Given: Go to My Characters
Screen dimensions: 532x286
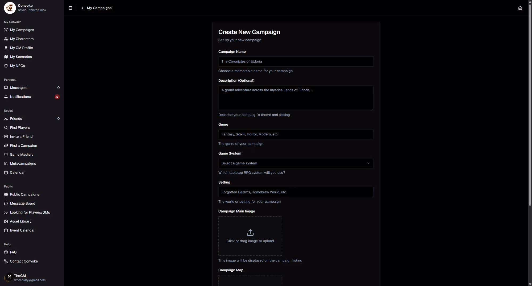Looking at the screenshot, I should coord(32,39).
